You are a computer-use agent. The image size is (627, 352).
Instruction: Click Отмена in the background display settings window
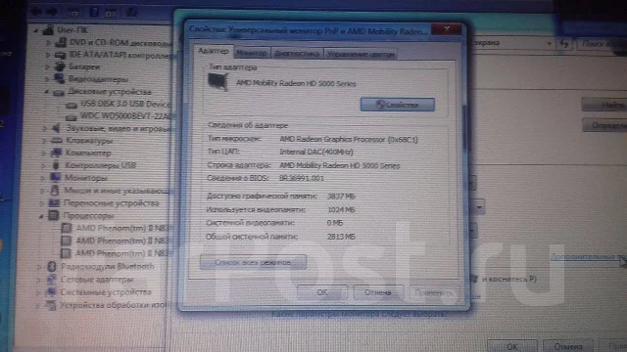pyautogui.click(x=568, y=346)
